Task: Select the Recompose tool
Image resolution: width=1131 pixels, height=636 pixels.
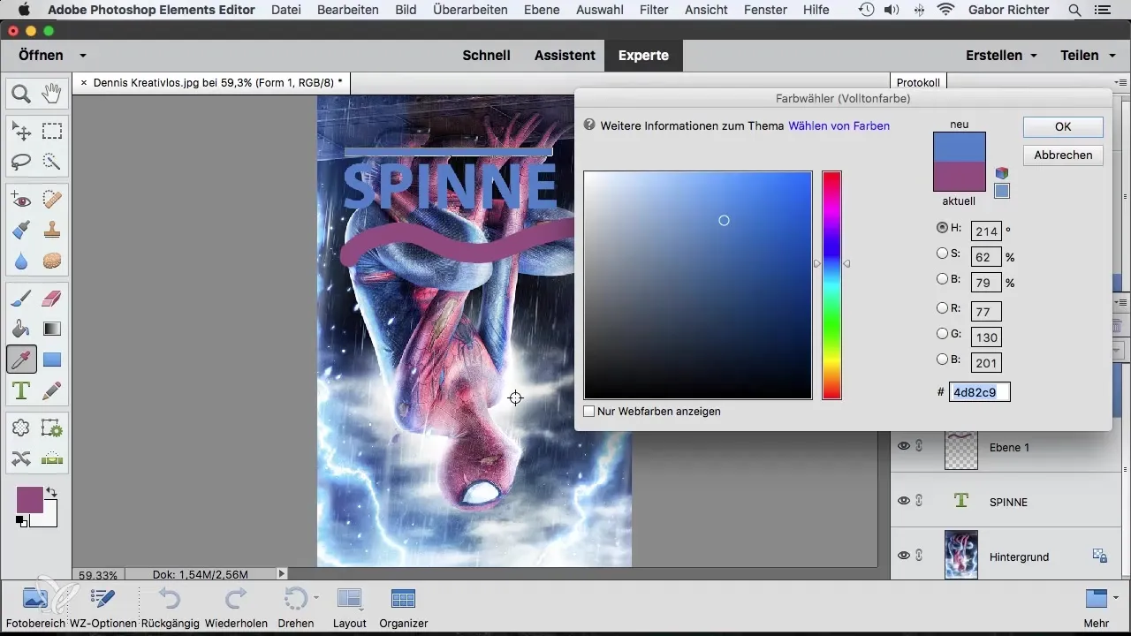Action: point(52,428)
